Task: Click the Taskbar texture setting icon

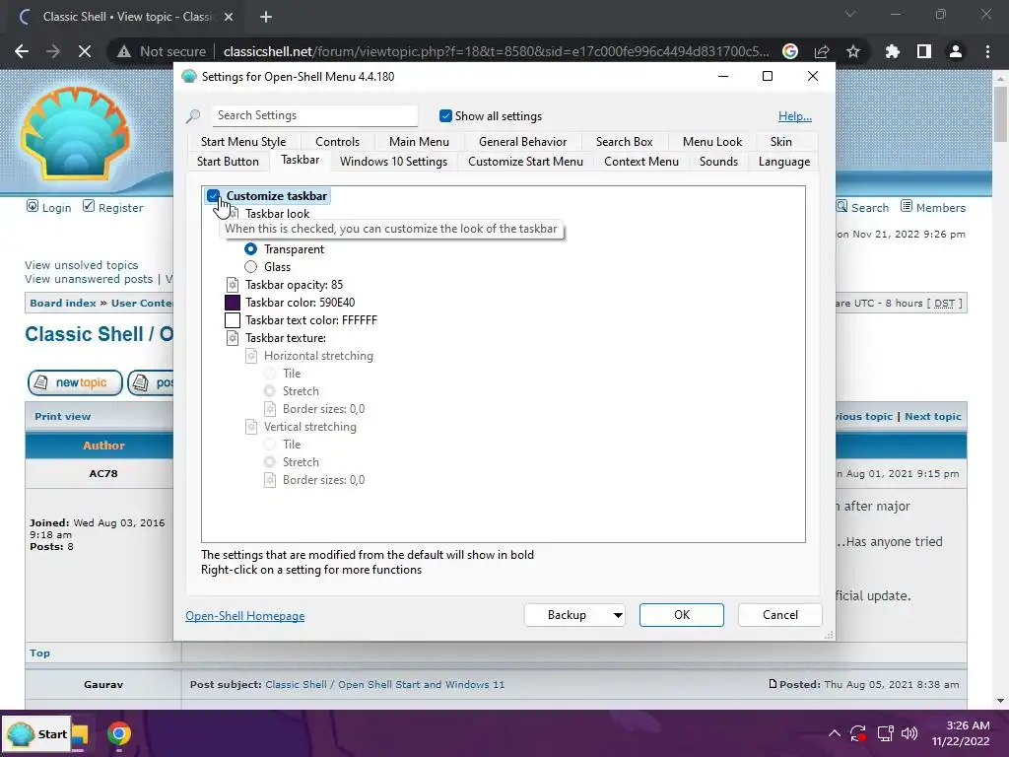Action: click(233, 338)
